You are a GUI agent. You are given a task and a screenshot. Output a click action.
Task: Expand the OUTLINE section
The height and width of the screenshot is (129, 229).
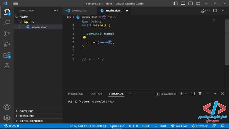[x=38, y=111]
